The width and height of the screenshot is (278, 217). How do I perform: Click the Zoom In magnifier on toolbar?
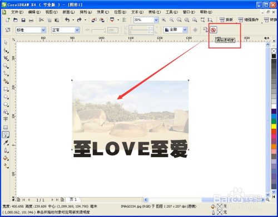[163, 20]
